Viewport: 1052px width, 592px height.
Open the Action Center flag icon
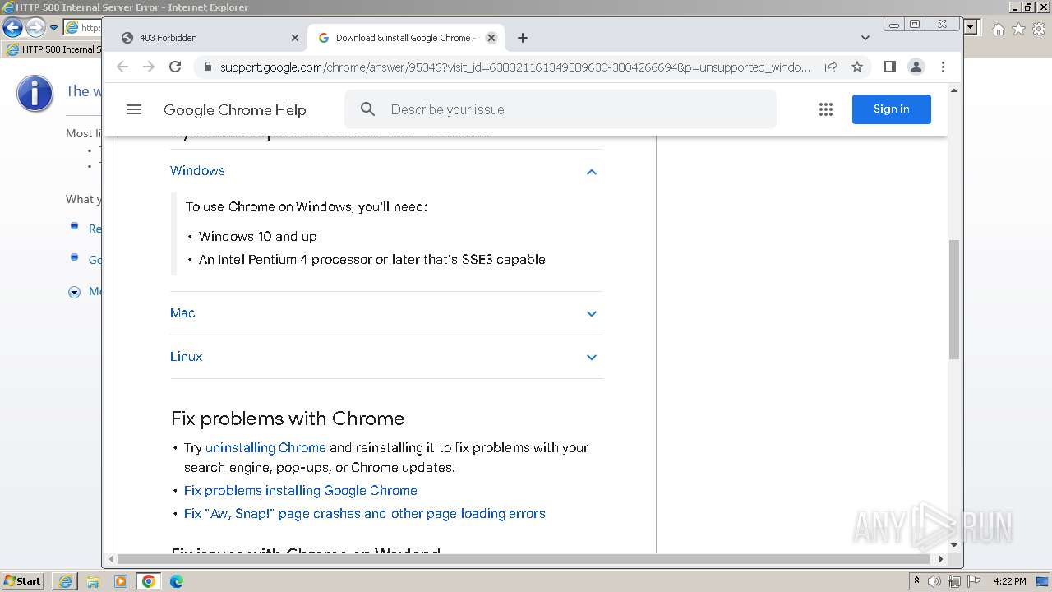click(x=972, y=581)
